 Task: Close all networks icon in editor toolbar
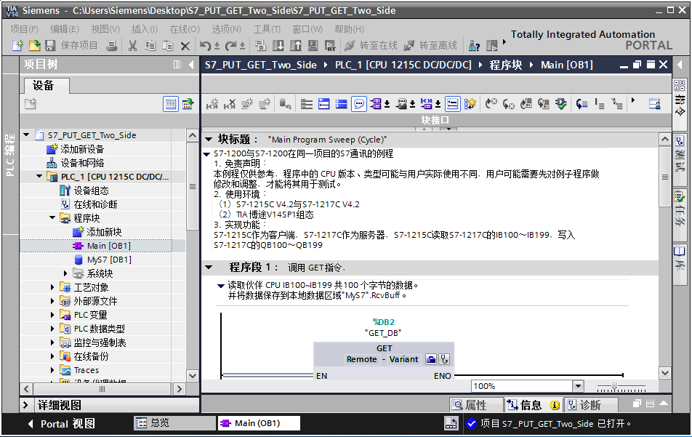point(341,104)
